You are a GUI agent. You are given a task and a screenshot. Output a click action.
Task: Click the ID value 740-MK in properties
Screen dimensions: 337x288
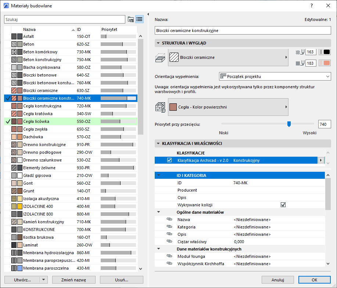click(x=240, y=183)
